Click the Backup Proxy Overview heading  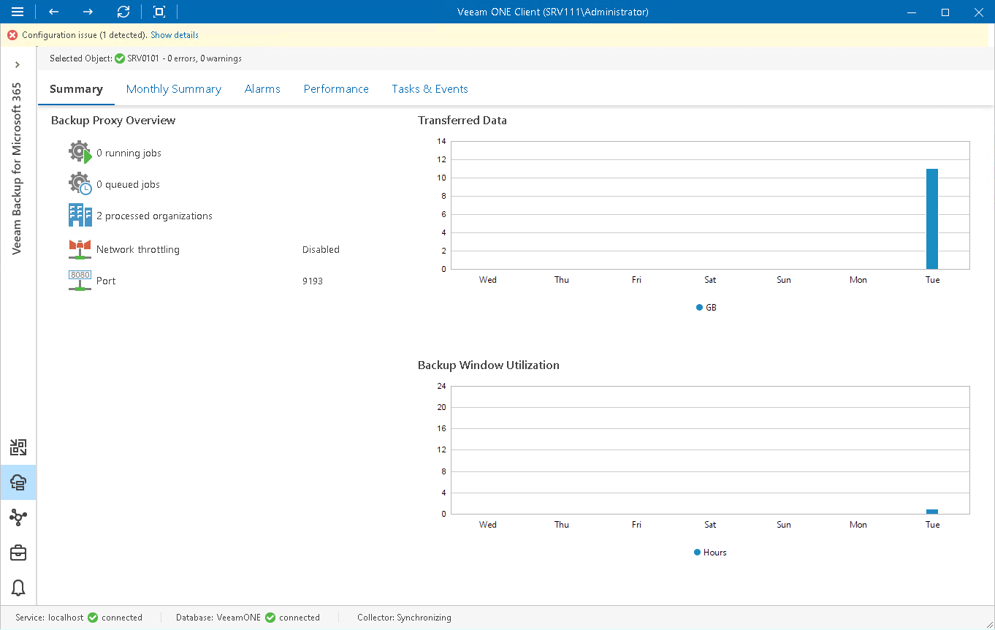point(113,121)
